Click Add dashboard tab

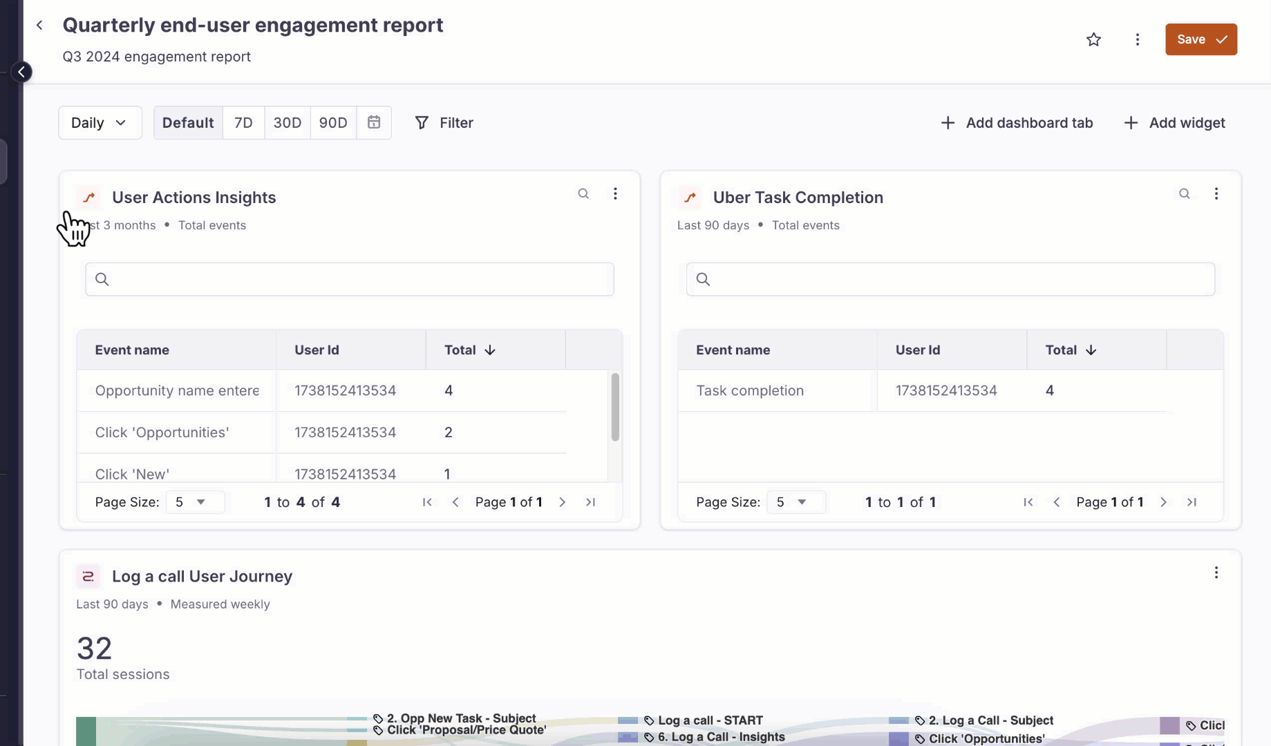tap(1016, 122)
